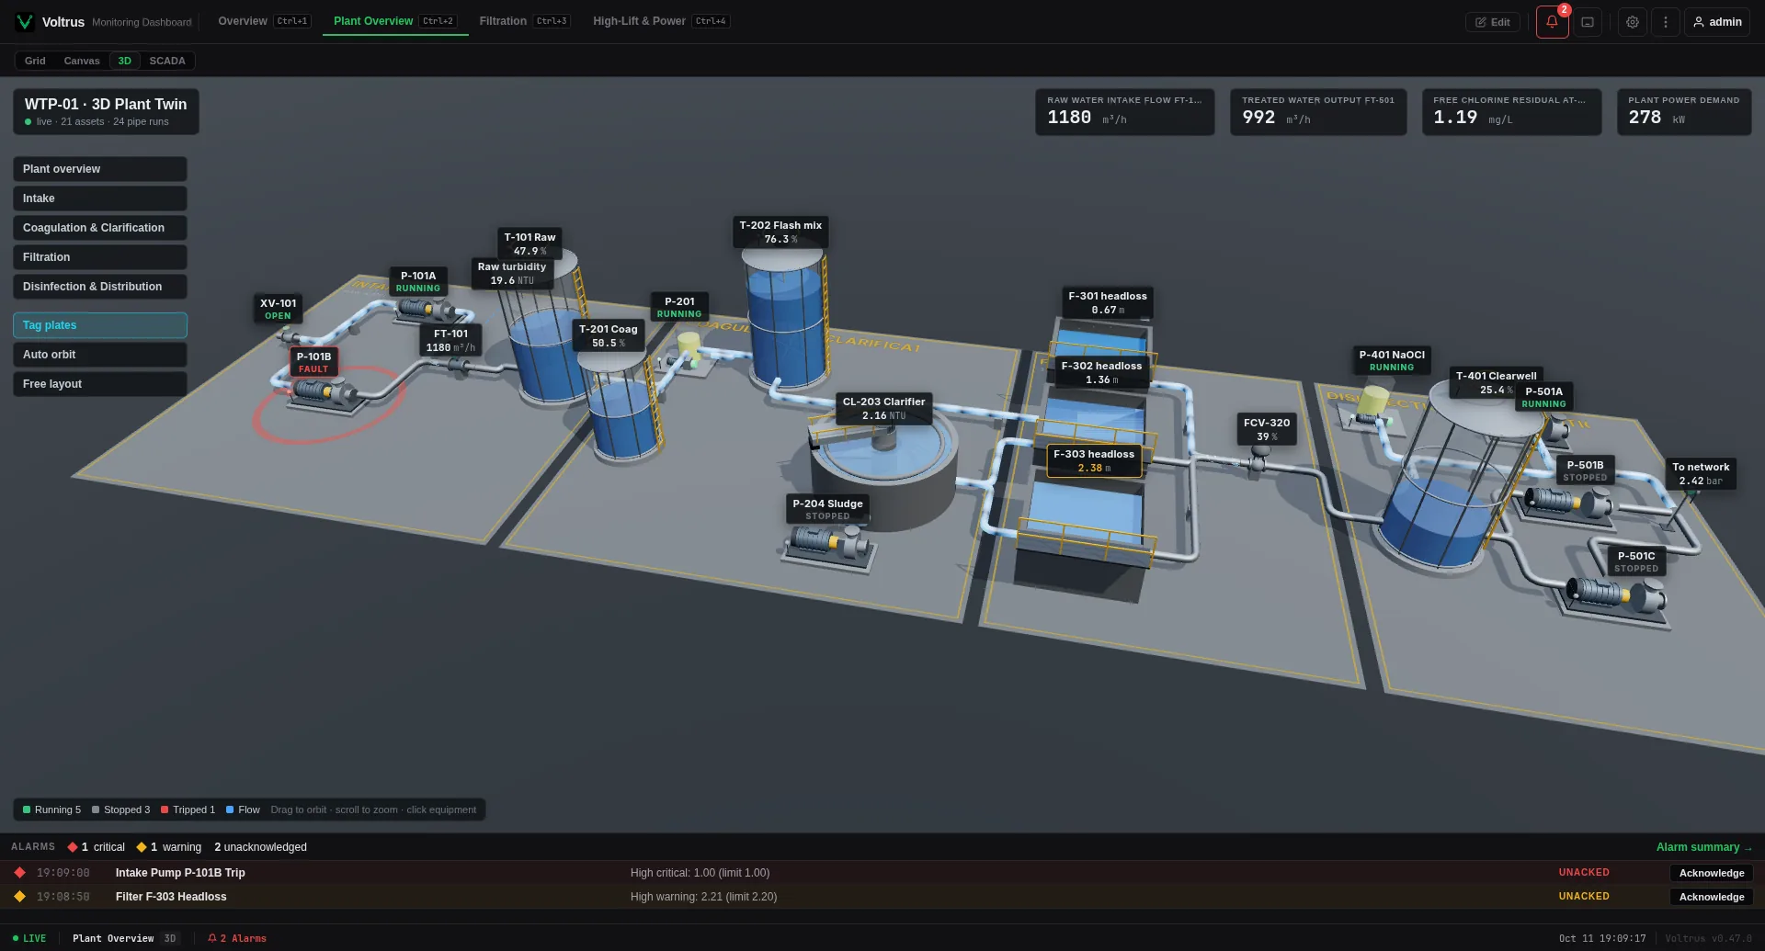Acknowledge the Filter F-303 Headloss alarm
Image resolution: width=1765 pixels, height=951 pixels.
1712,897
